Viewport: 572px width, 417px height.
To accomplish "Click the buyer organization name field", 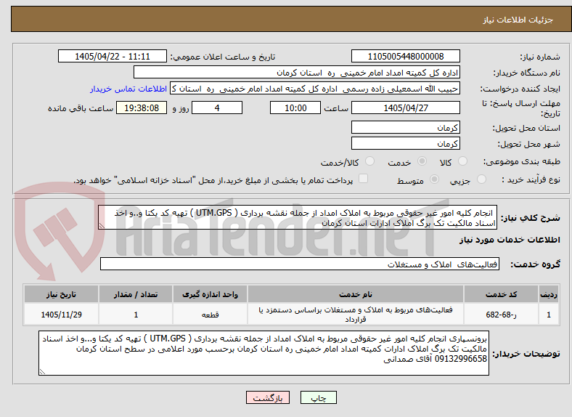I will 297,73.
